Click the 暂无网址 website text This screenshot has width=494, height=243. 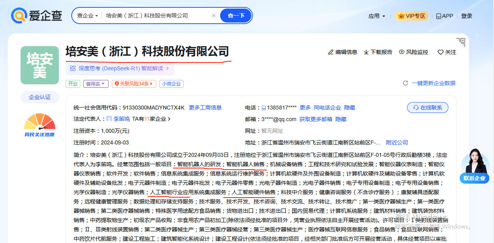point(272,131)
